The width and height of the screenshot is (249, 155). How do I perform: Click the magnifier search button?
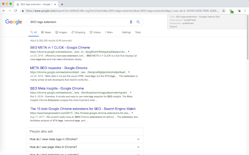pos(138,22)
